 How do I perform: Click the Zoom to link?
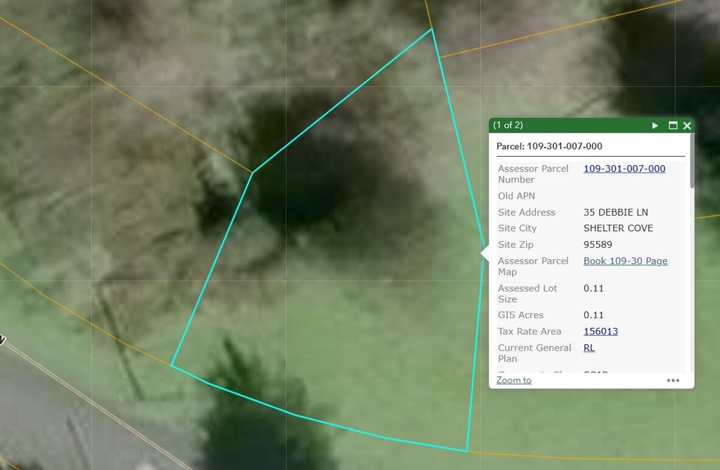(x=514, y=380)
